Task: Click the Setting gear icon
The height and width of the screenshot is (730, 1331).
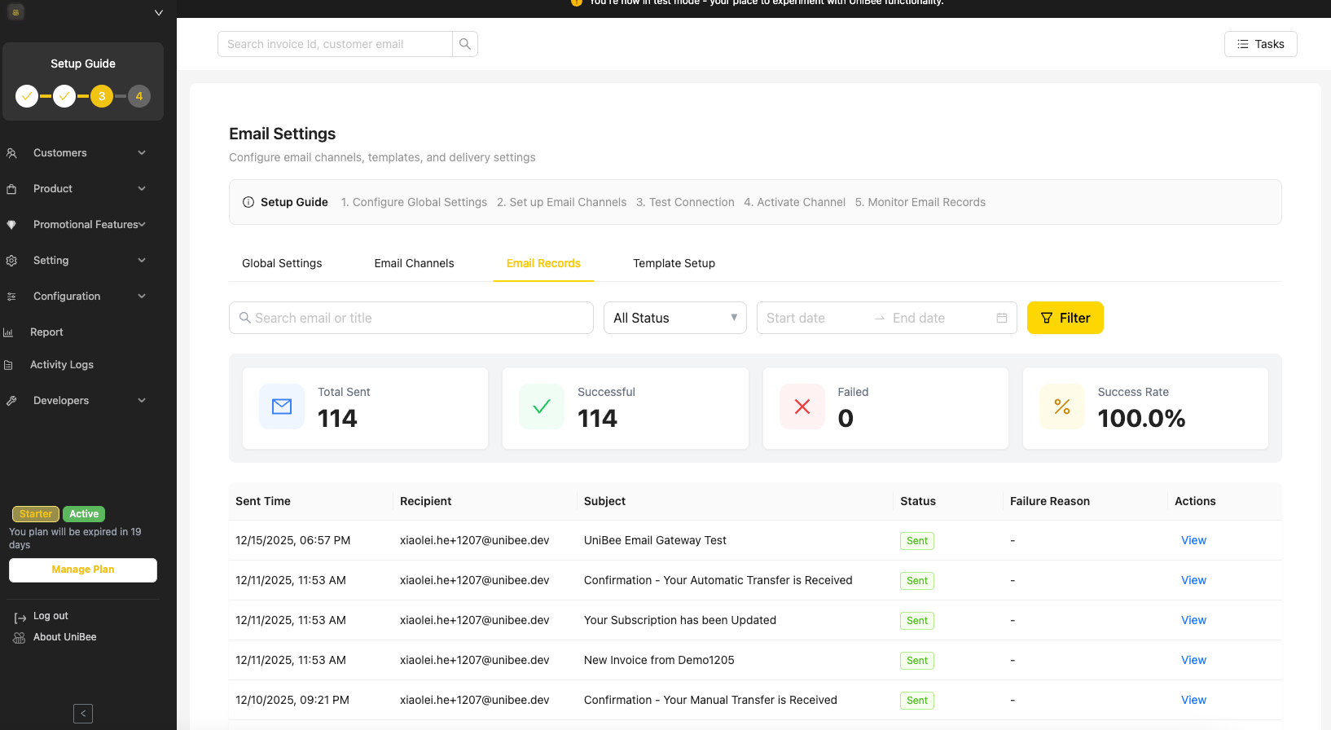Action: tap(11, 261)
